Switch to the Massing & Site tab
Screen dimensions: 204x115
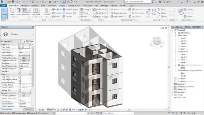(x=74, y=6)
